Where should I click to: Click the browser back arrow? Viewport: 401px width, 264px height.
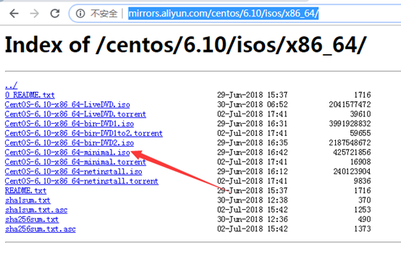coord(14,13)
